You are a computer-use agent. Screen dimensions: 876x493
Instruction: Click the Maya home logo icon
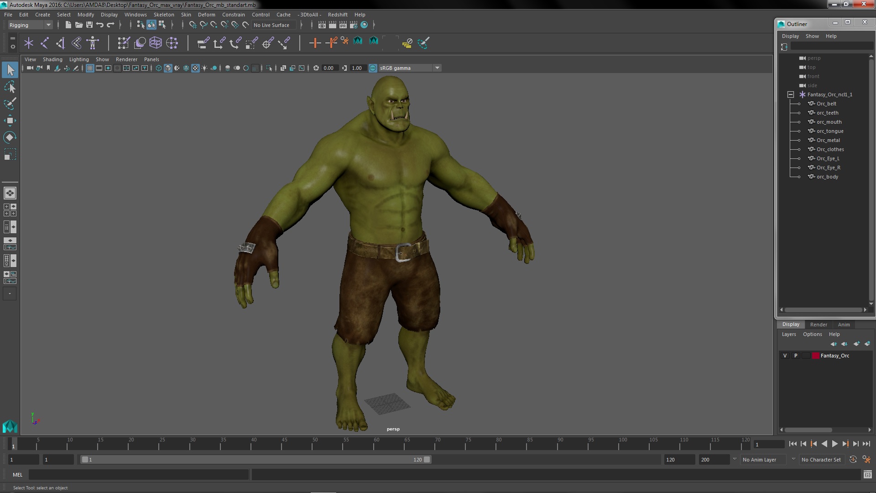(x=10, y=426)
